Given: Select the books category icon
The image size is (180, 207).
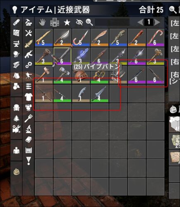Looking at the screenshot, I should click(29, 140).
